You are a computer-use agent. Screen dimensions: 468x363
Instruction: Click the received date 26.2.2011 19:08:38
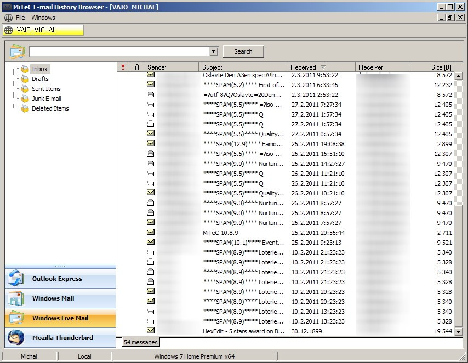pyautogui.click(x=318, y=144)
